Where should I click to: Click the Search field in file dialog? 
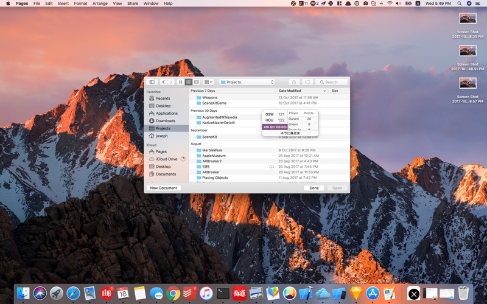(332, 82)
